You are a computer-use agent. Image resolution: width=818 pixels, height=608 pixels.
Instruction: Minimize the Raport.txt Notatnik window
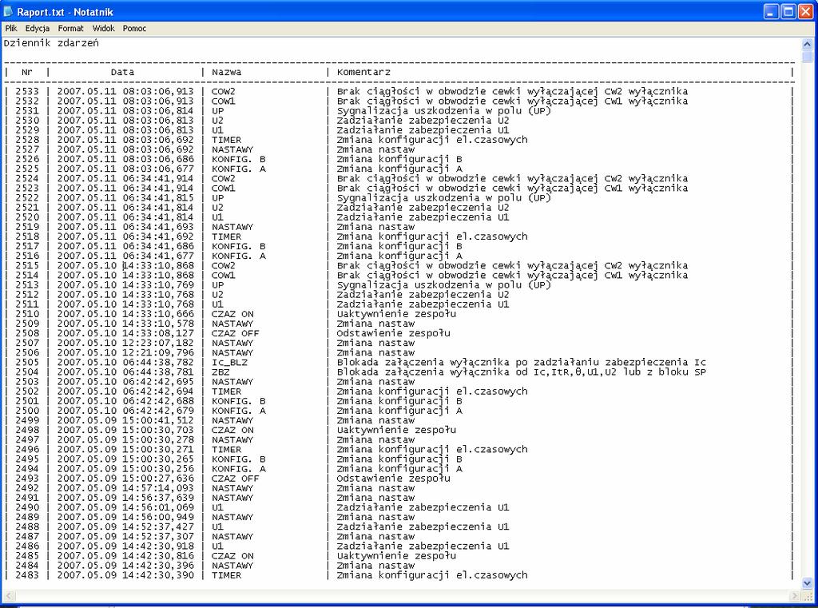pyautogui.click(x=772, y=11)
